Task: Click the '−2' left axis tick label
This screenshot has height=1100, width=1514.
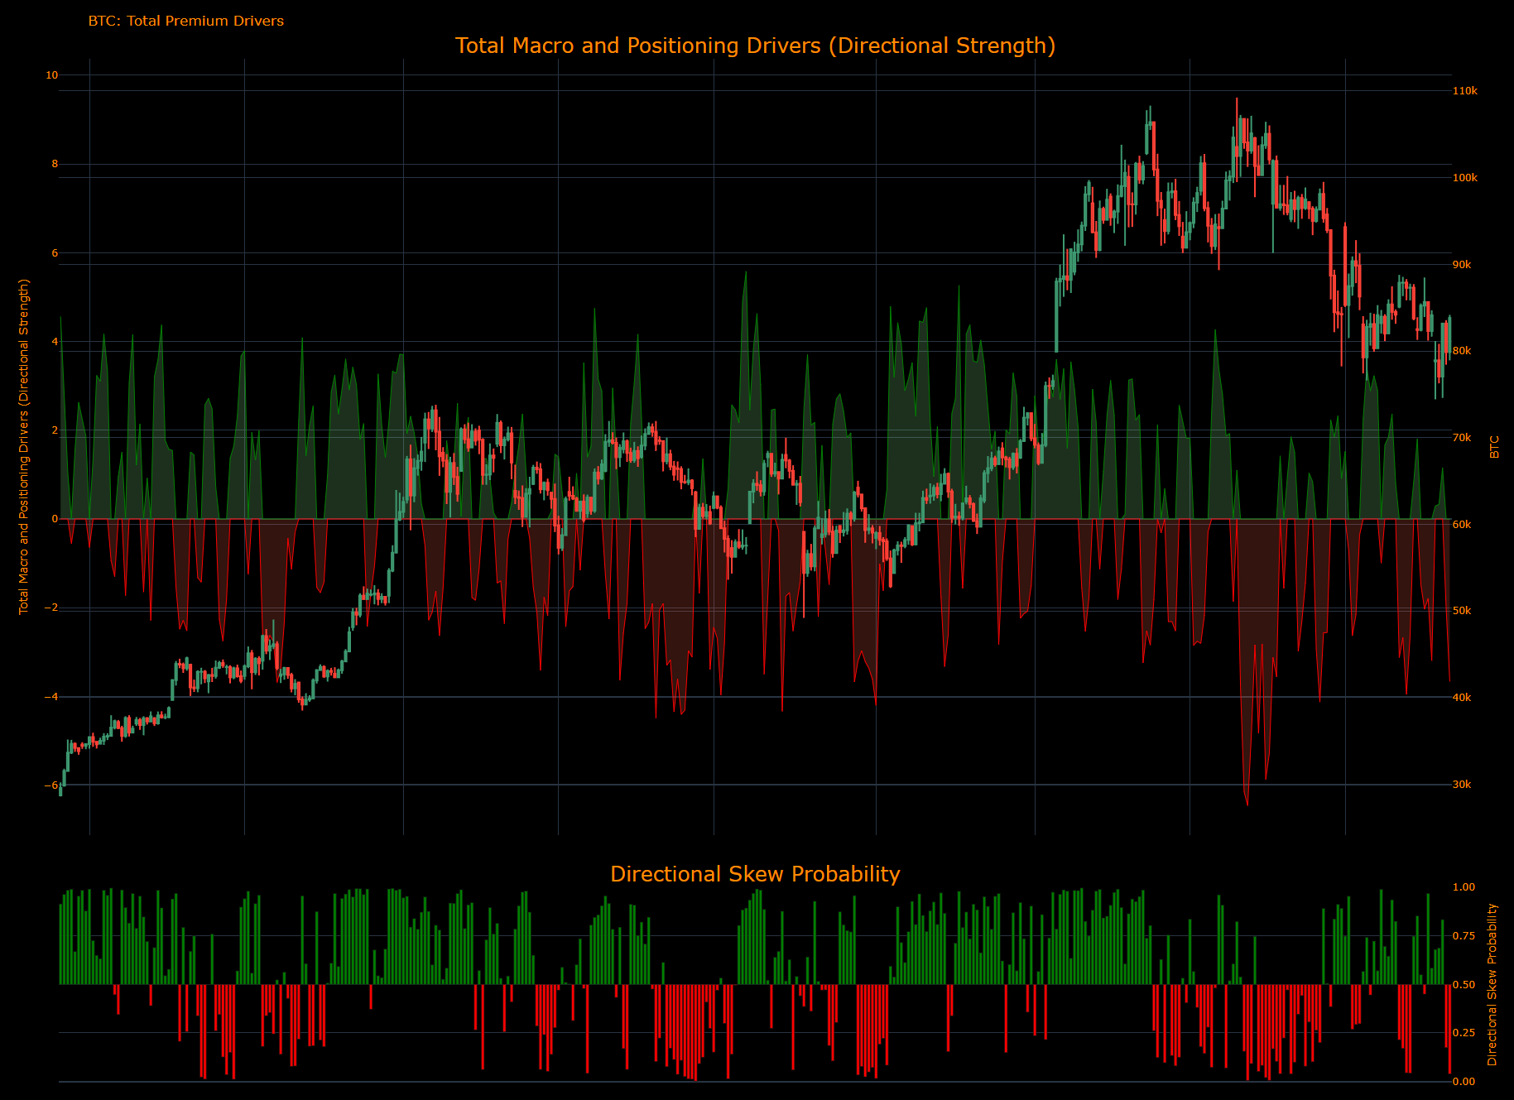Action: pyautogui.click(x=51, y=608)
